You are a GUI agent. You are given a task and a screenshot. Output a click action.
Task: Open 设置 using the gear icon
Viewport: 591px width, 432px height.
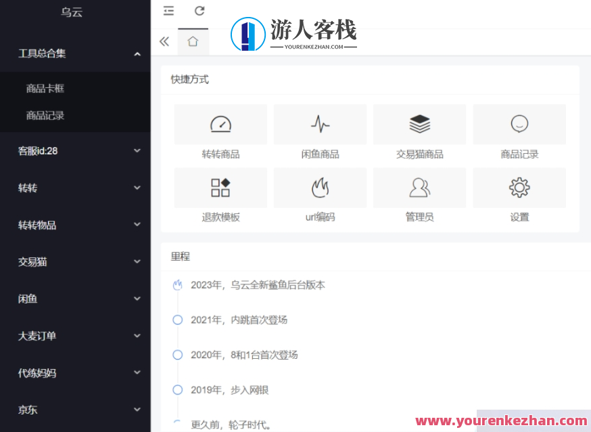click(x=519, y=188)
